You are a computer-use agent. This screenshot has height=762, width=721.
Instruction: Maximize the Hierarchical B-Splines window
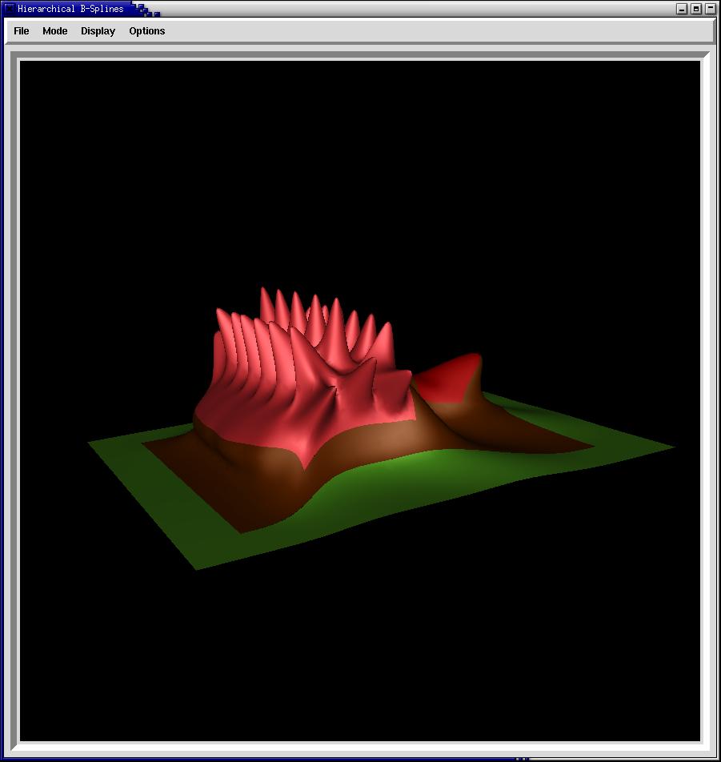click(696, 9)
